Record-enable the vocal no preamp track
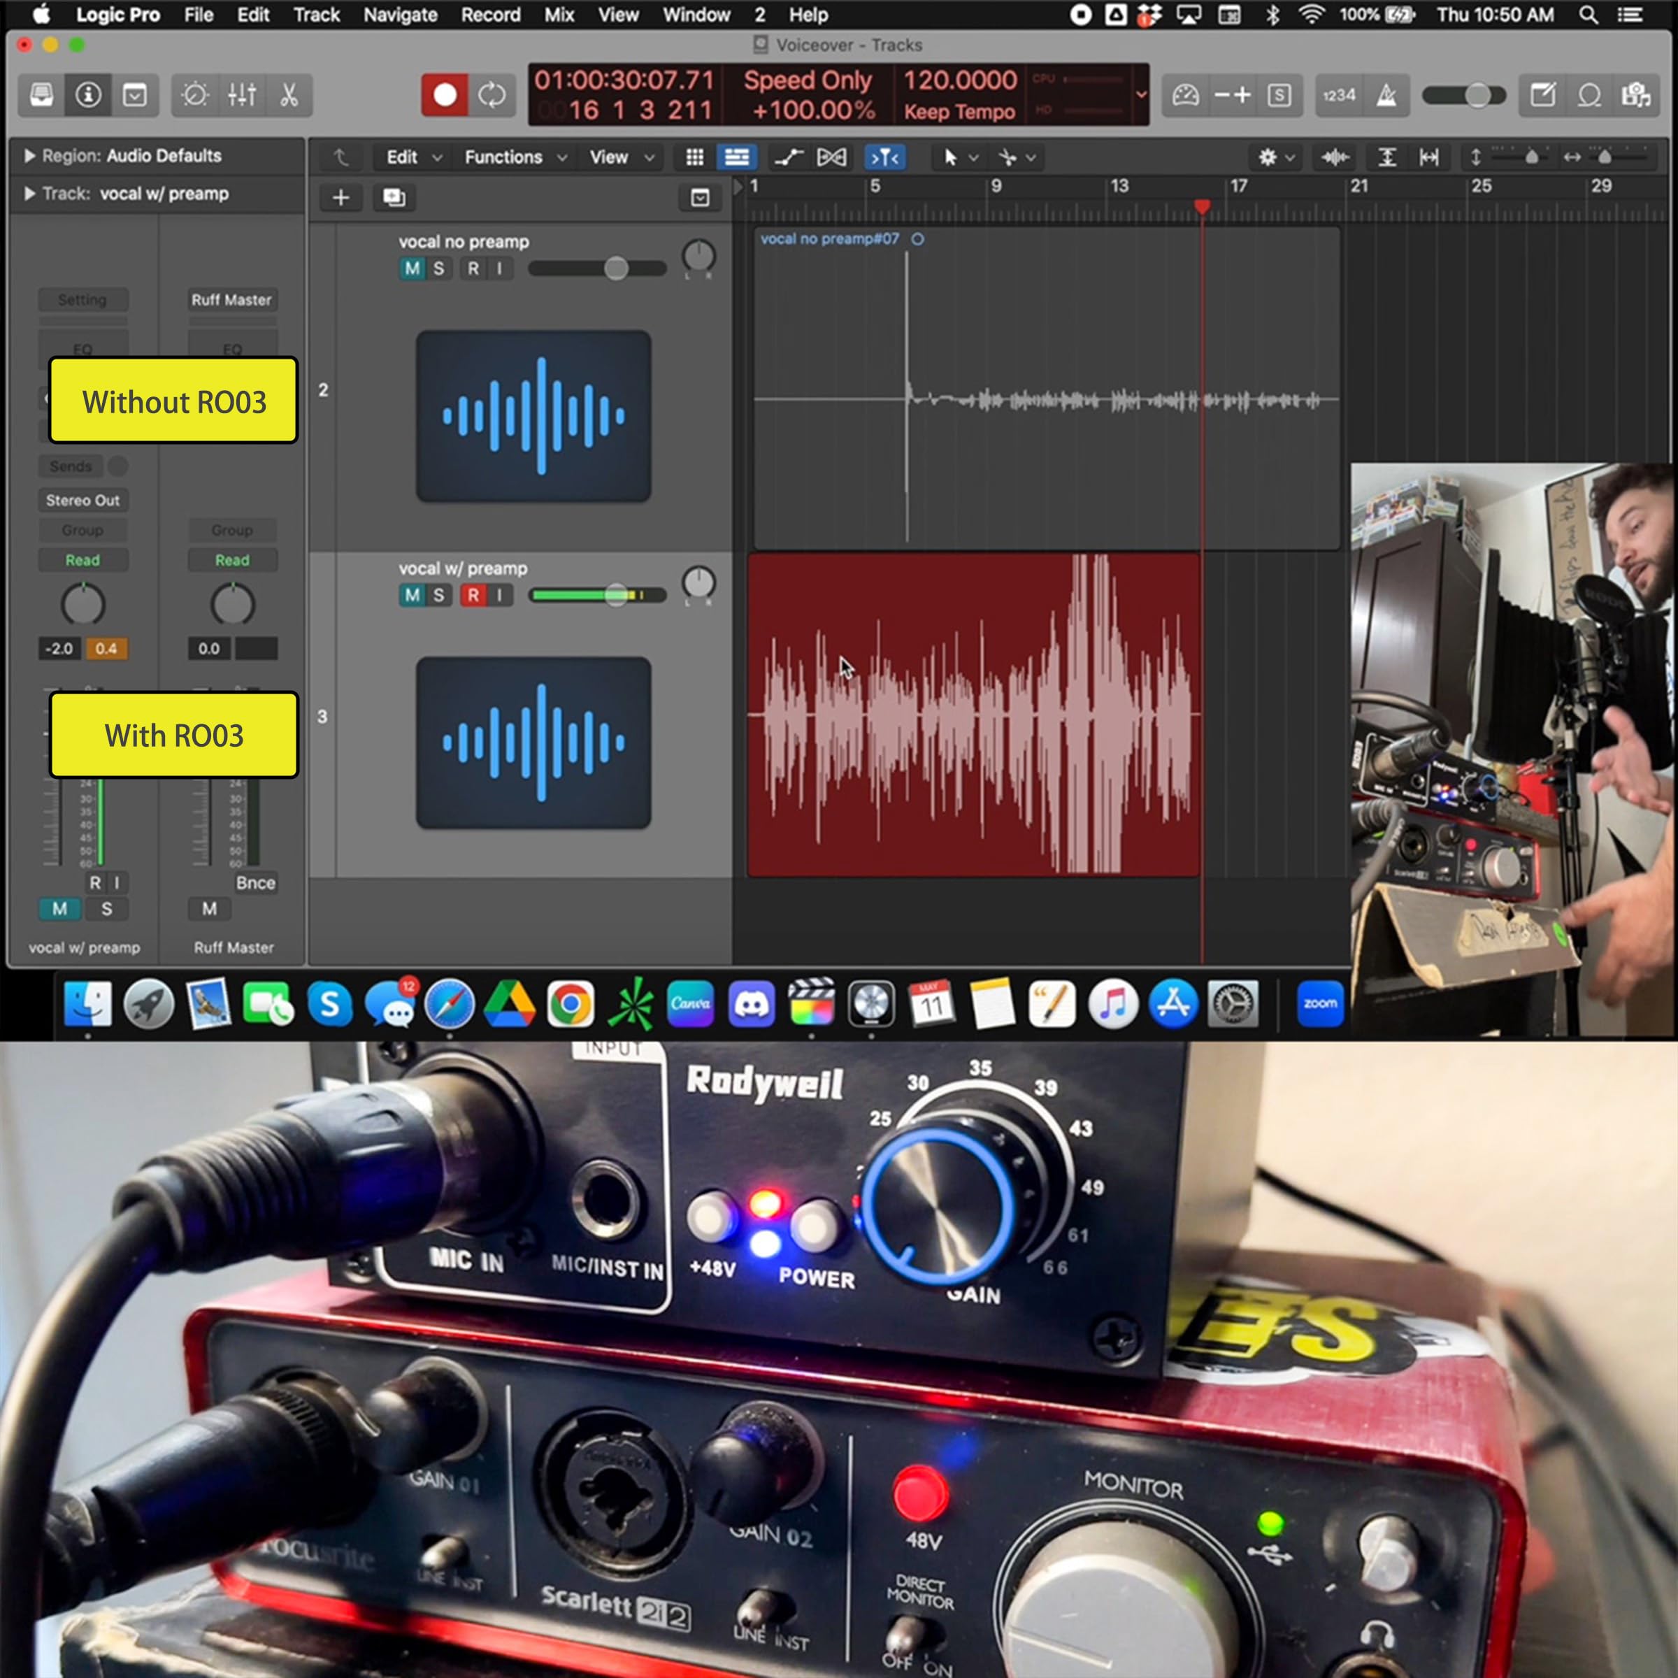Screen dimensions: 1678x1678 [x=473, y=268]
